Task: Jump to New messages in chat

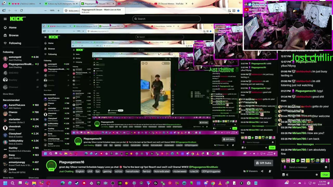Action: [305, 144]
